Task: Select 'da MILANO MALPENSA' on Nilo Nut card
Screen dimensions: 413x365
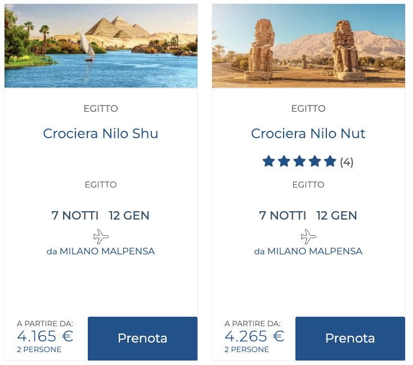Action: click(x=308, y=251)
